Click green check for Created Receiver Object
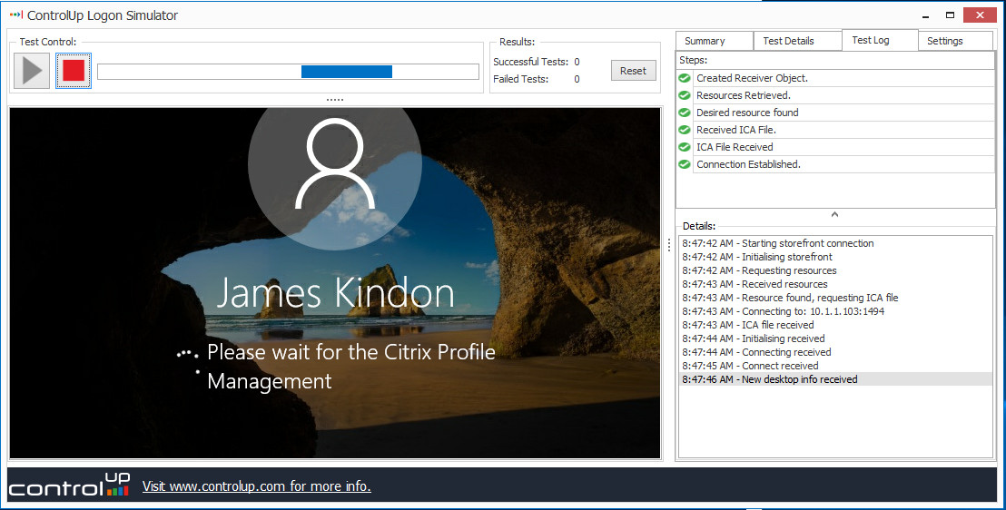Screen dimensions: 1006x510 [x=685, y=78]
